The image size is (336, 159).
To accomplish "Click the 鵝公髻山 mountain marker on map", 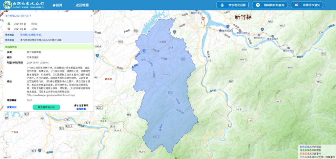I will pyautogui.click(x=176, y=158).
